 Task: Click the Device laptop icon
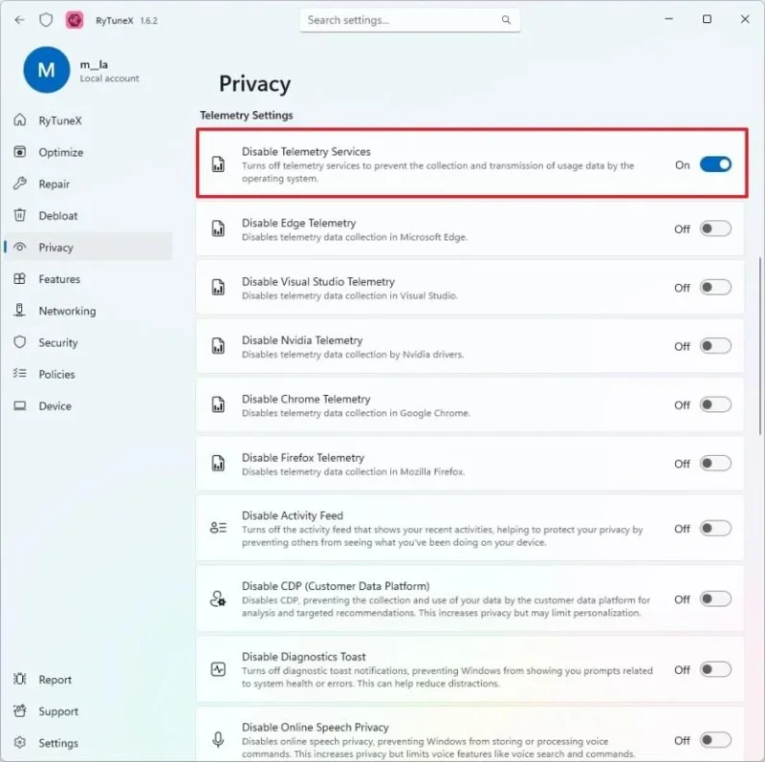pos(20,405)
